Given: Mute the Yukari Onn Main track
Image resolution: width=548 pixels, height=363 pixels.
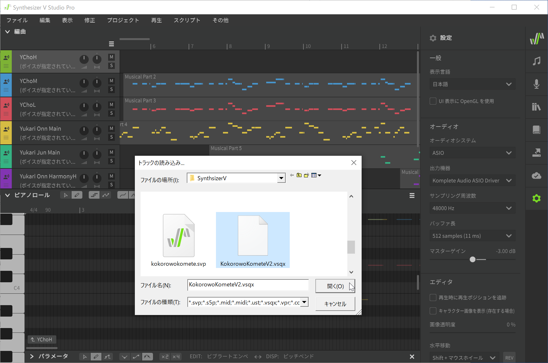Looking at the screenshot, I should point(111,128).
